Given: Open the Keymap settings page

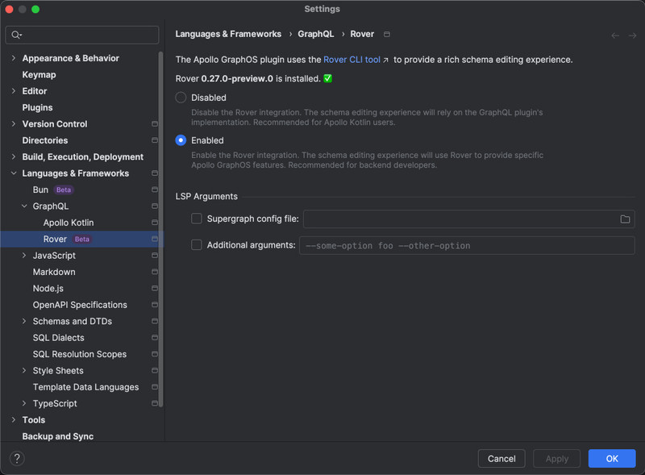Looking at the screenshot, I should (x=39, y=74).
